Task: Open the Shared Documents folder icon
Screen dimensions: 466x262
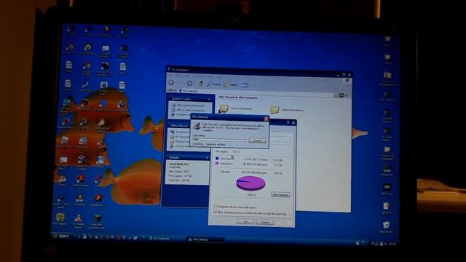Action: click(224, 108)
